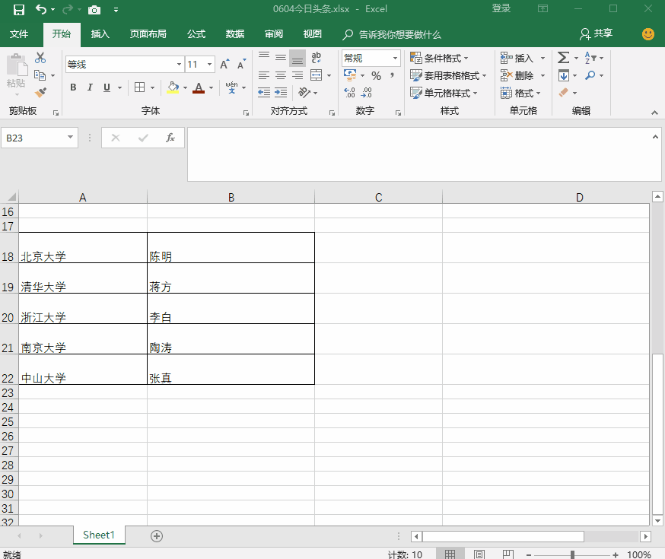
Task: Switch to Page Break Preview in status bar
Action: pos(508,554)
